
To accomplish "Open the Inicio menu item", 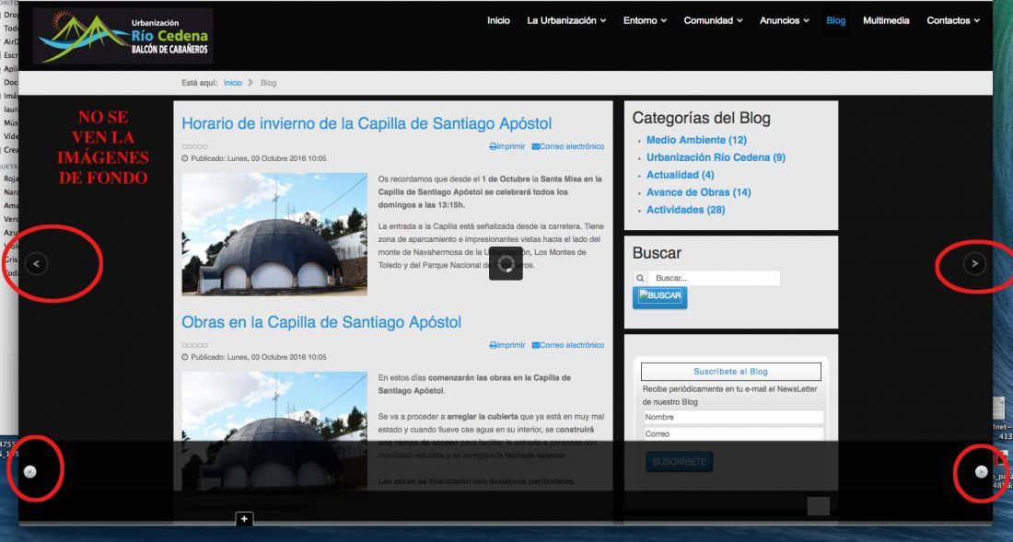I will pyautogui.click(x=498, y=20).
